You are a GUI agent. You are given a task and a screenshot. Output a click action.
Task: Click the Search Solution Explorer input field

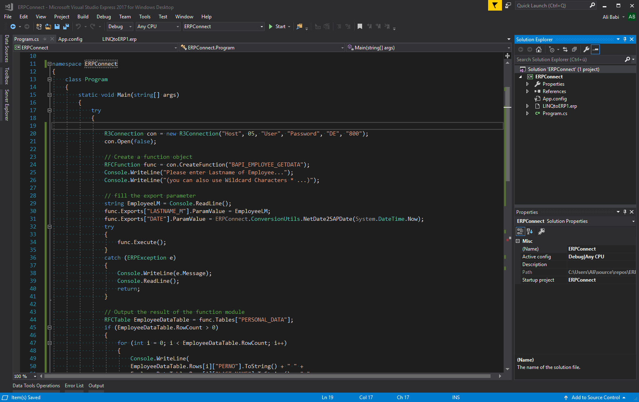[569, 60]
